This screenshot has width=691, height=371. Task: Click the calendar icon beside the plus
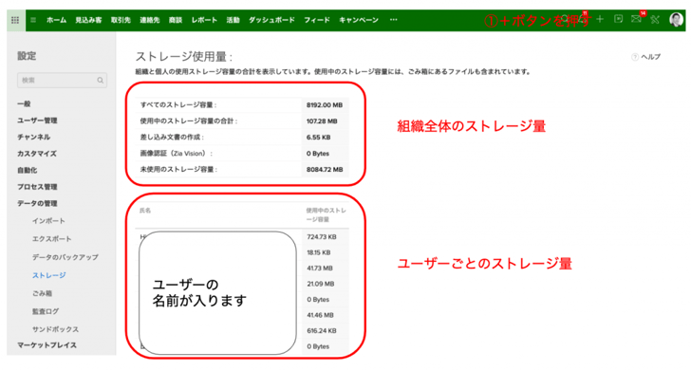click(618, 19)
